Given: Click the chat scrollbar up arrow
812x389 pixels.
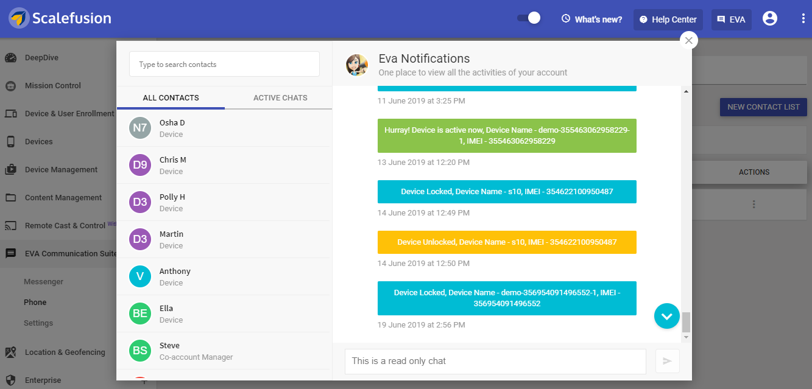Looking at the screenshot, I should tap(687, 91).
